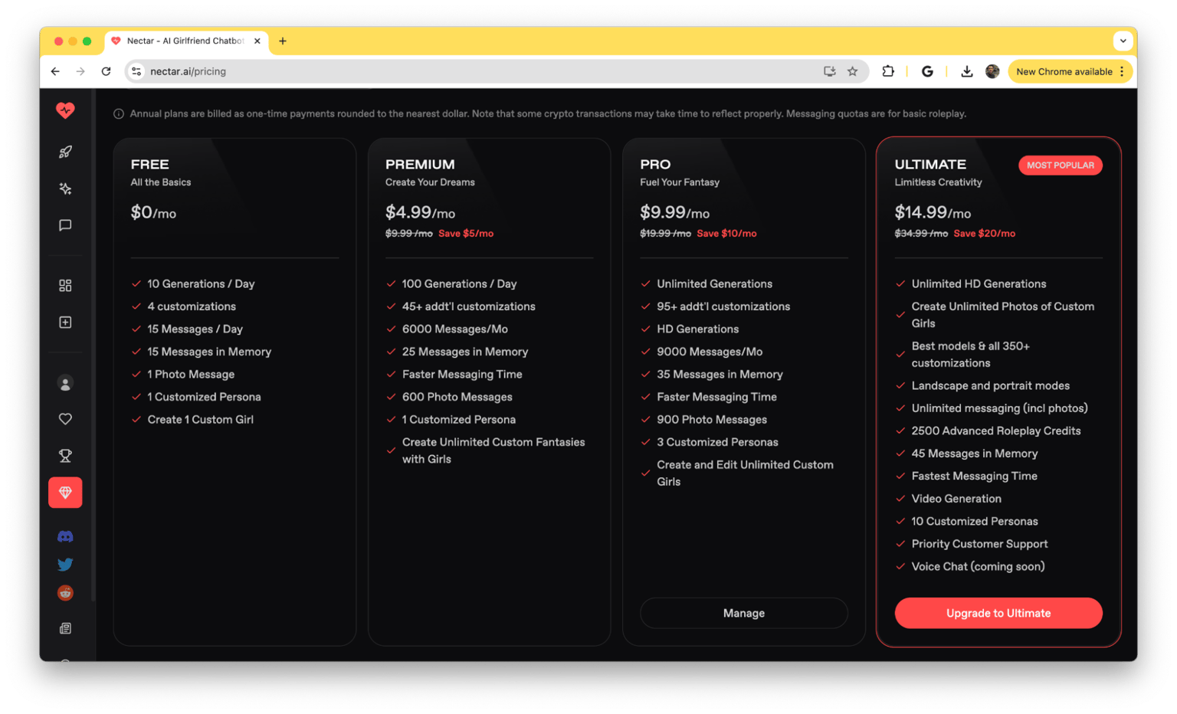1177x714 pixels.
Task: Click the ULTIMATE plan heading
Action: click(930, 164)
